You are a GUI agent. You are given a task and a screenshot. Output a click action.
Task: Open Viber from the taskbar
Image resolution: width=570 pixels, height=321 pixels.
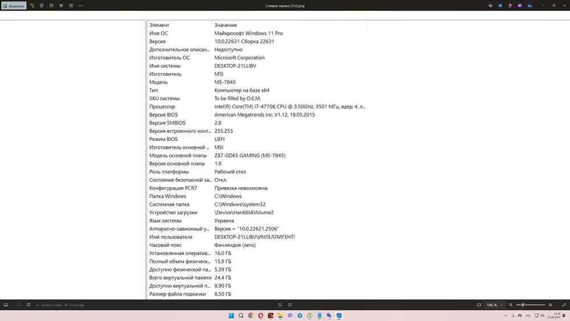point(290,315)
